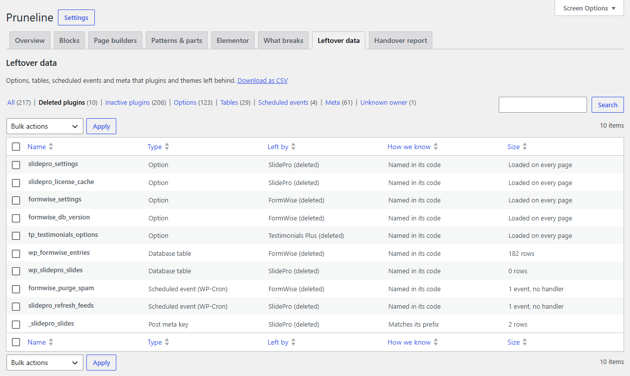
Task: Click sort arrows beside top Type header
Action: (x=167, y=147)
